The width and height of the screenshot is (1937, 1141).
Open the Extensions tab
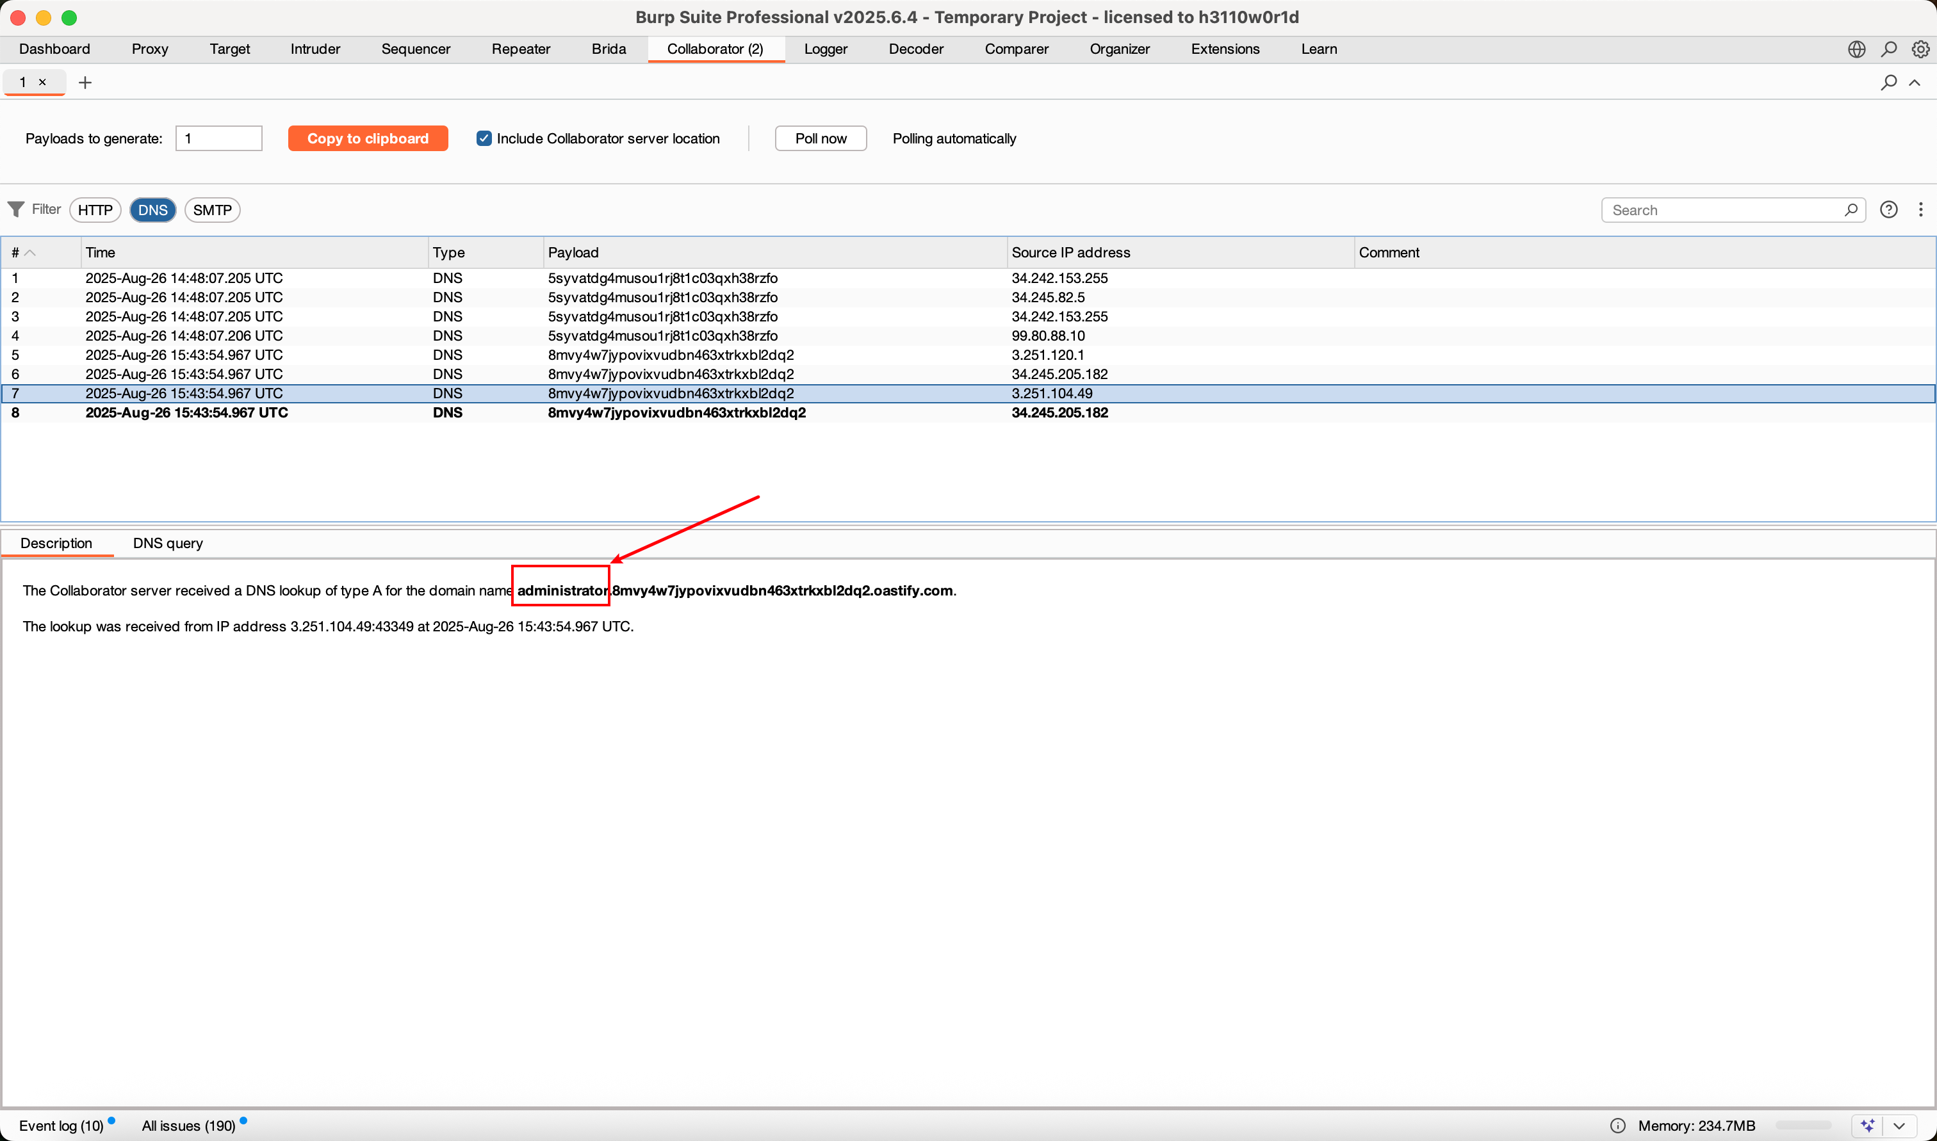(x=1226, y=49)
